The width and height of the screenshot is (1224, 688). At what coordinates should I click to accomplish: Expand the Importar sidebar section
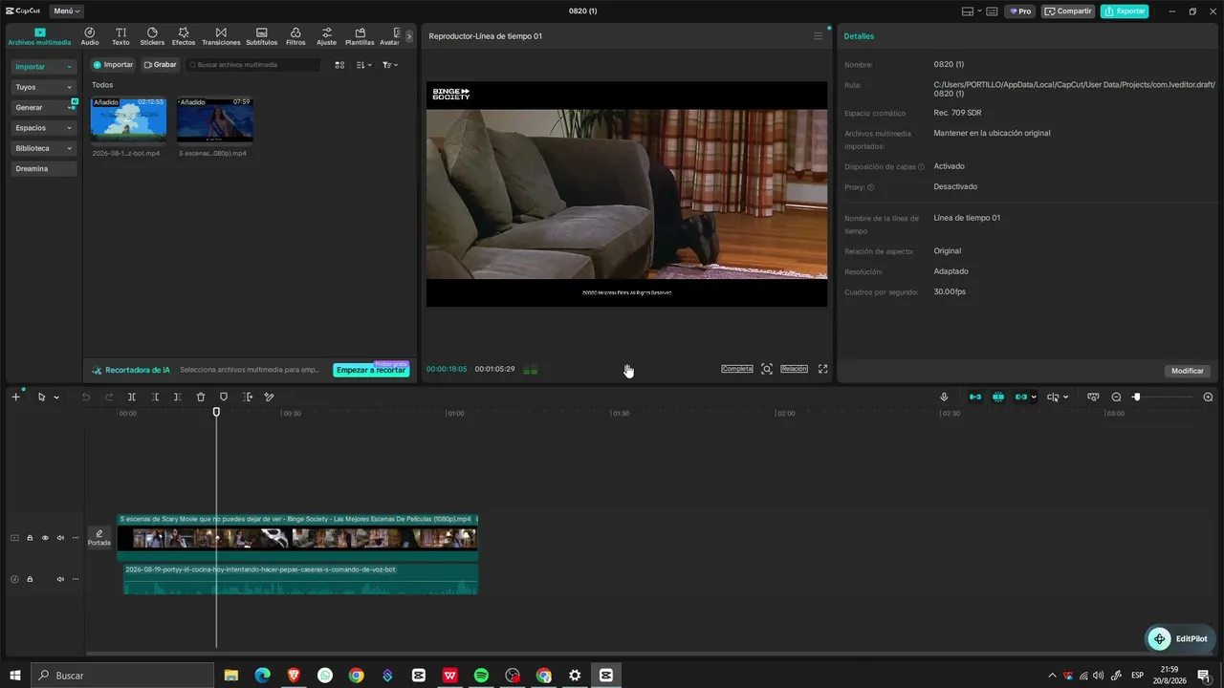pyautogui.click(x=44, y=67)
